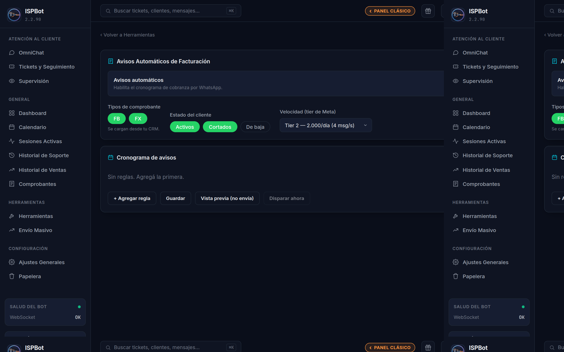Click the Avisos automáticos settings row
This screenshot has height=352, width=564.
point(276,84)
